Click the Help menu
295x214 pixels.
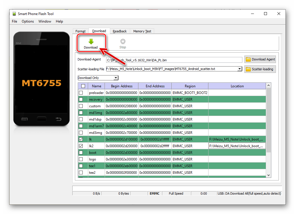[59, 21]
